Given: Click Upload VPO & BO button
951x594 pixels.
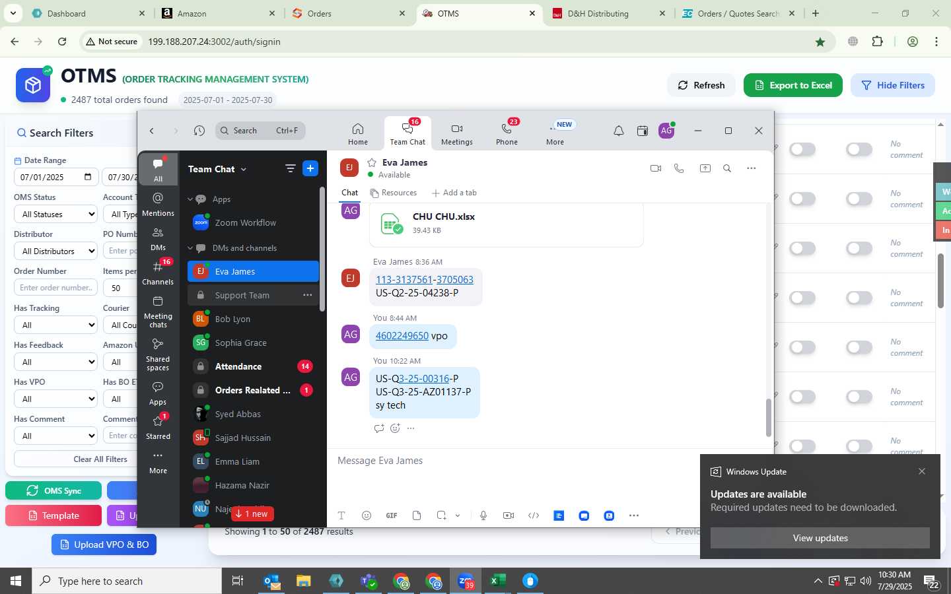Looking at the screenshot, I should tap(104, 544).
